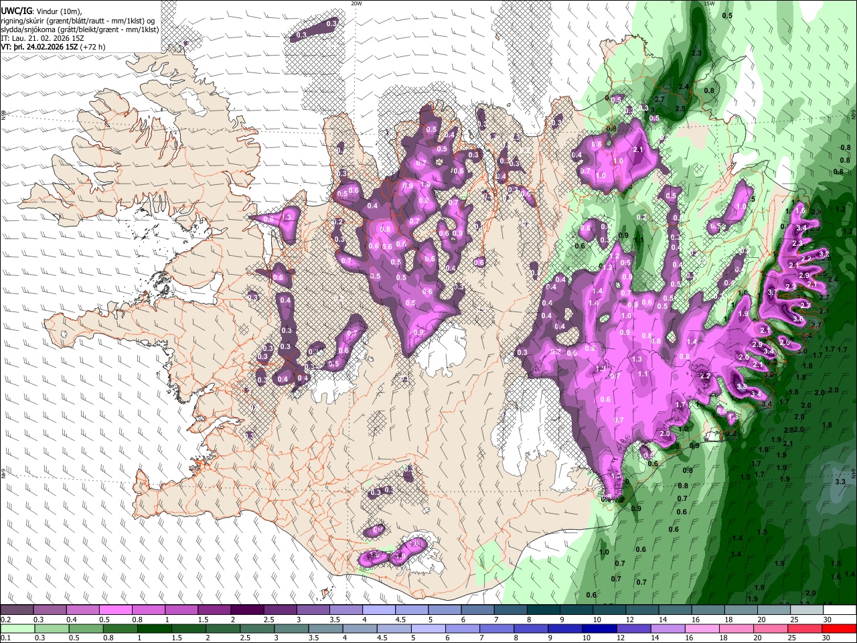The width and height of the screenshot is (857, 643).
Task: Pick the light pink swatch between 16 and 18 in the lower legend row
Action: coord(704,628)
